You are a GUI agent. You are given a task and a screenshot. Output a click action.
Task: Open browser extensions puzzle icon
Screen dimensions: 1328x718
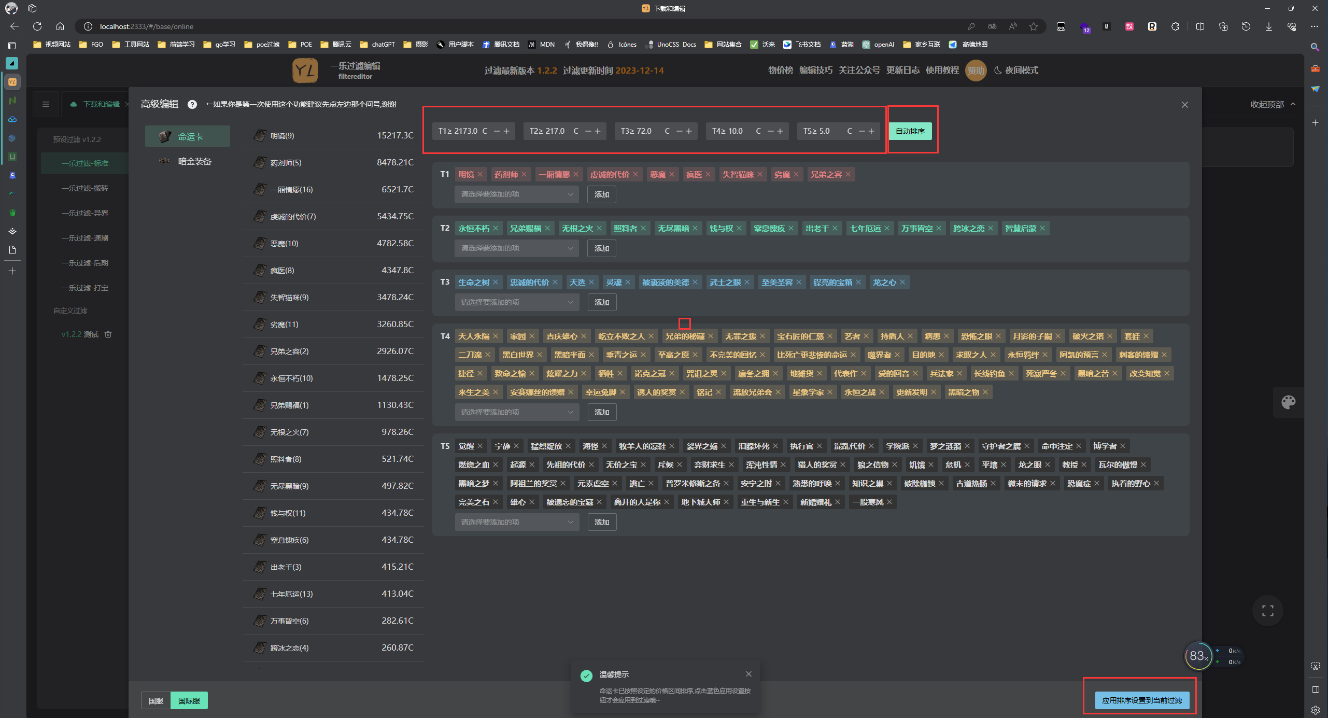1175,26
